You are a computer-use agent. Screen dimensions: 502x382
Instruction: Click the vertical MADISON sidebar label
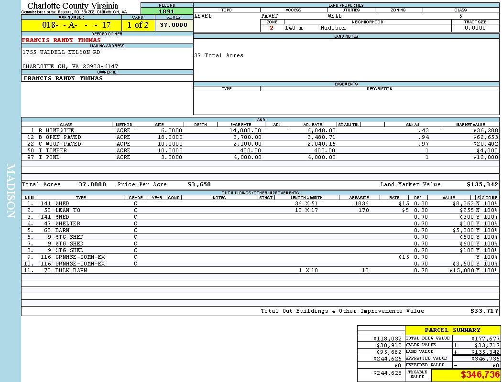coord(11,191)
